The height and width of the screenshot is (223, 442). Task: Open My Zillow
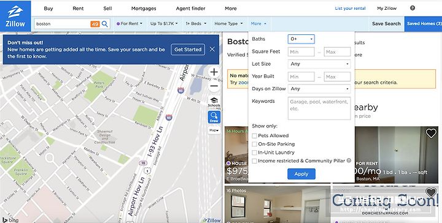click(x=387, y=9)
